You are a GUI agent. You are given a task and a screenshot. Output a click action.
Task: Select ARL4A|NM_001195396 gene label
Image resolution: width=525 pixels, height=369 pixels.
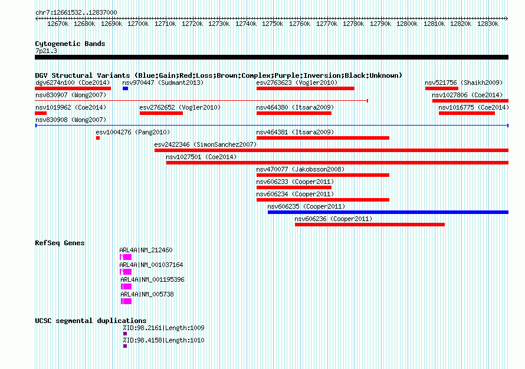(152, 279)
